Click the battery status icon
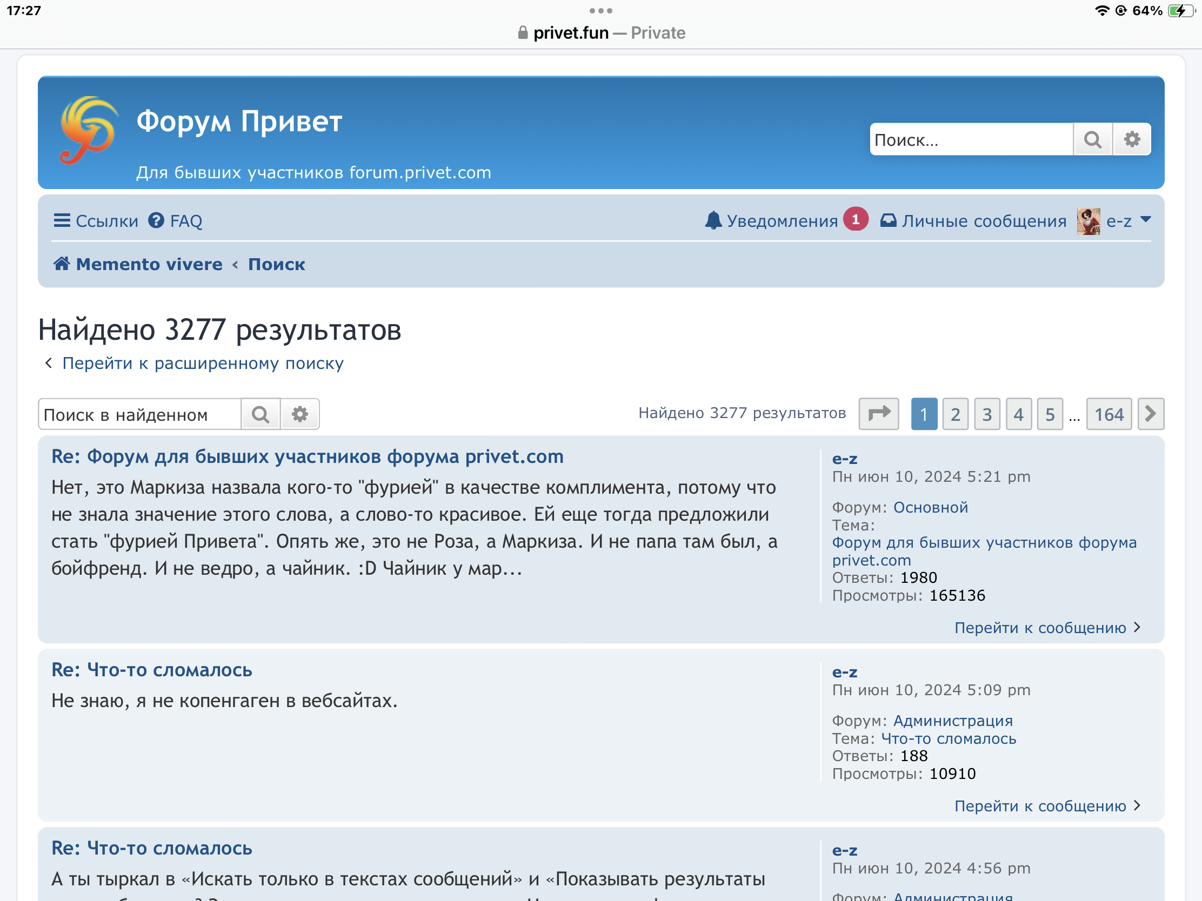Image resolution: width=1202 pixels, height=901 pixels. point(1181,10)
